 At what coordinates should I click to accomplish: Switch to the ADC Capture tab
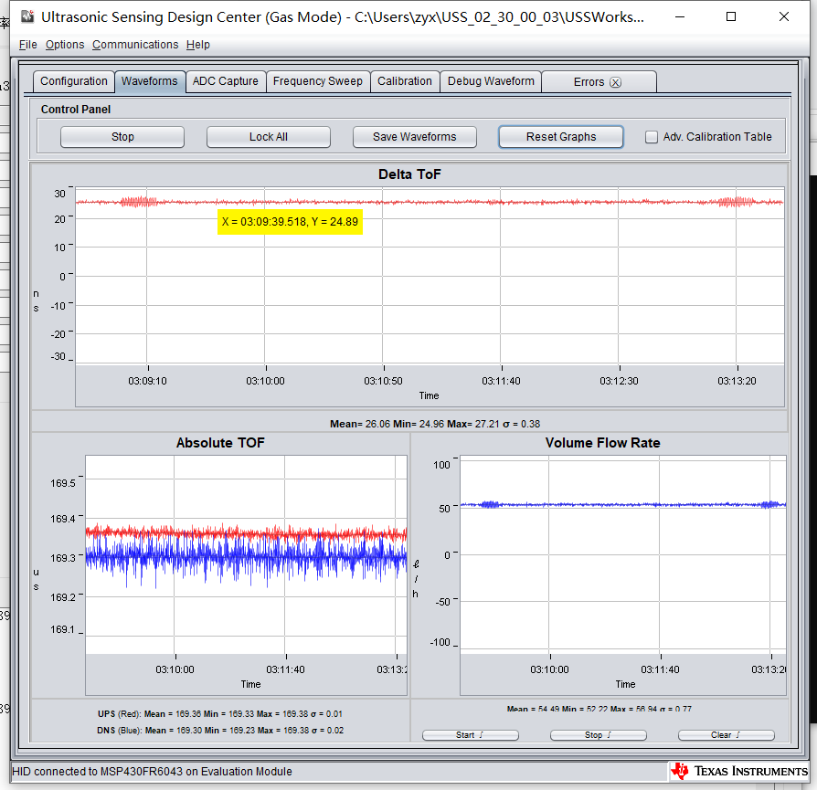click(x=226, y=81)
